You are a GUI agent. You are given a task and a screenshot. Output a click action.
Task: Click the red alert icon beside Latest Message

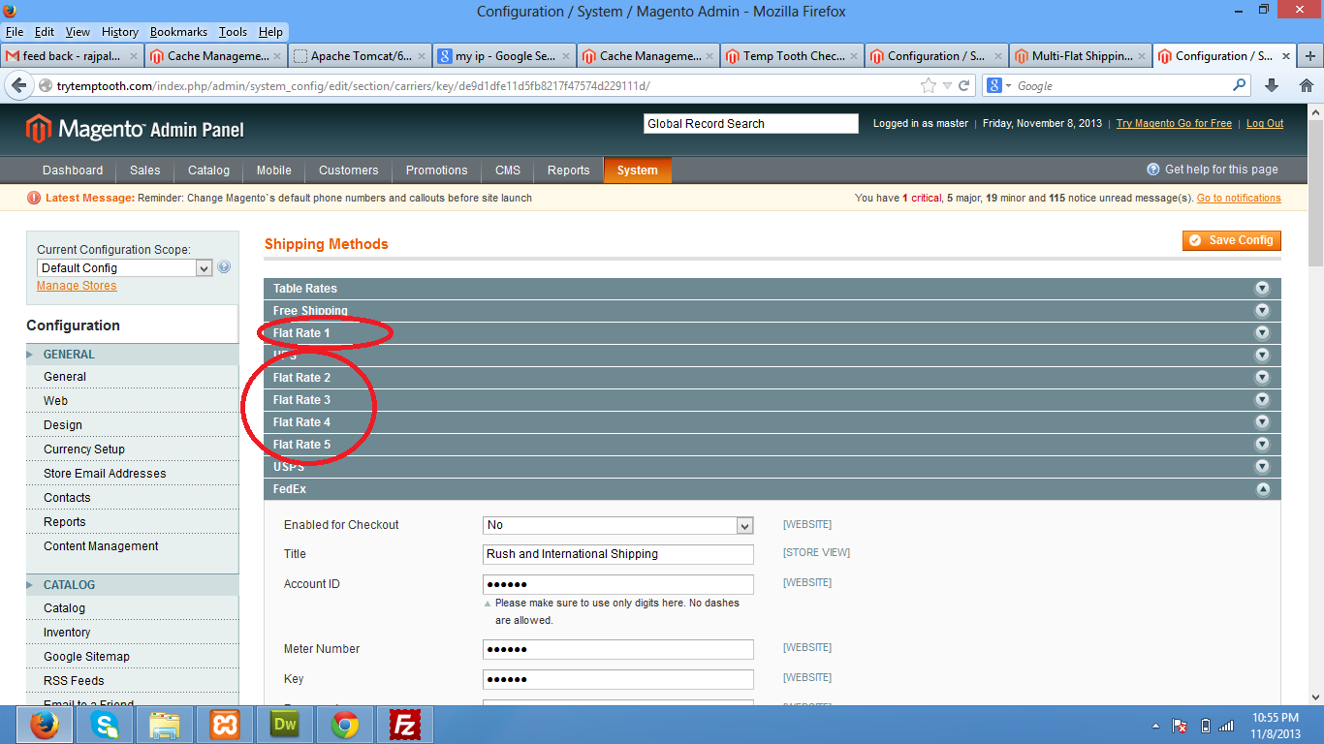[x=35, y=198]
